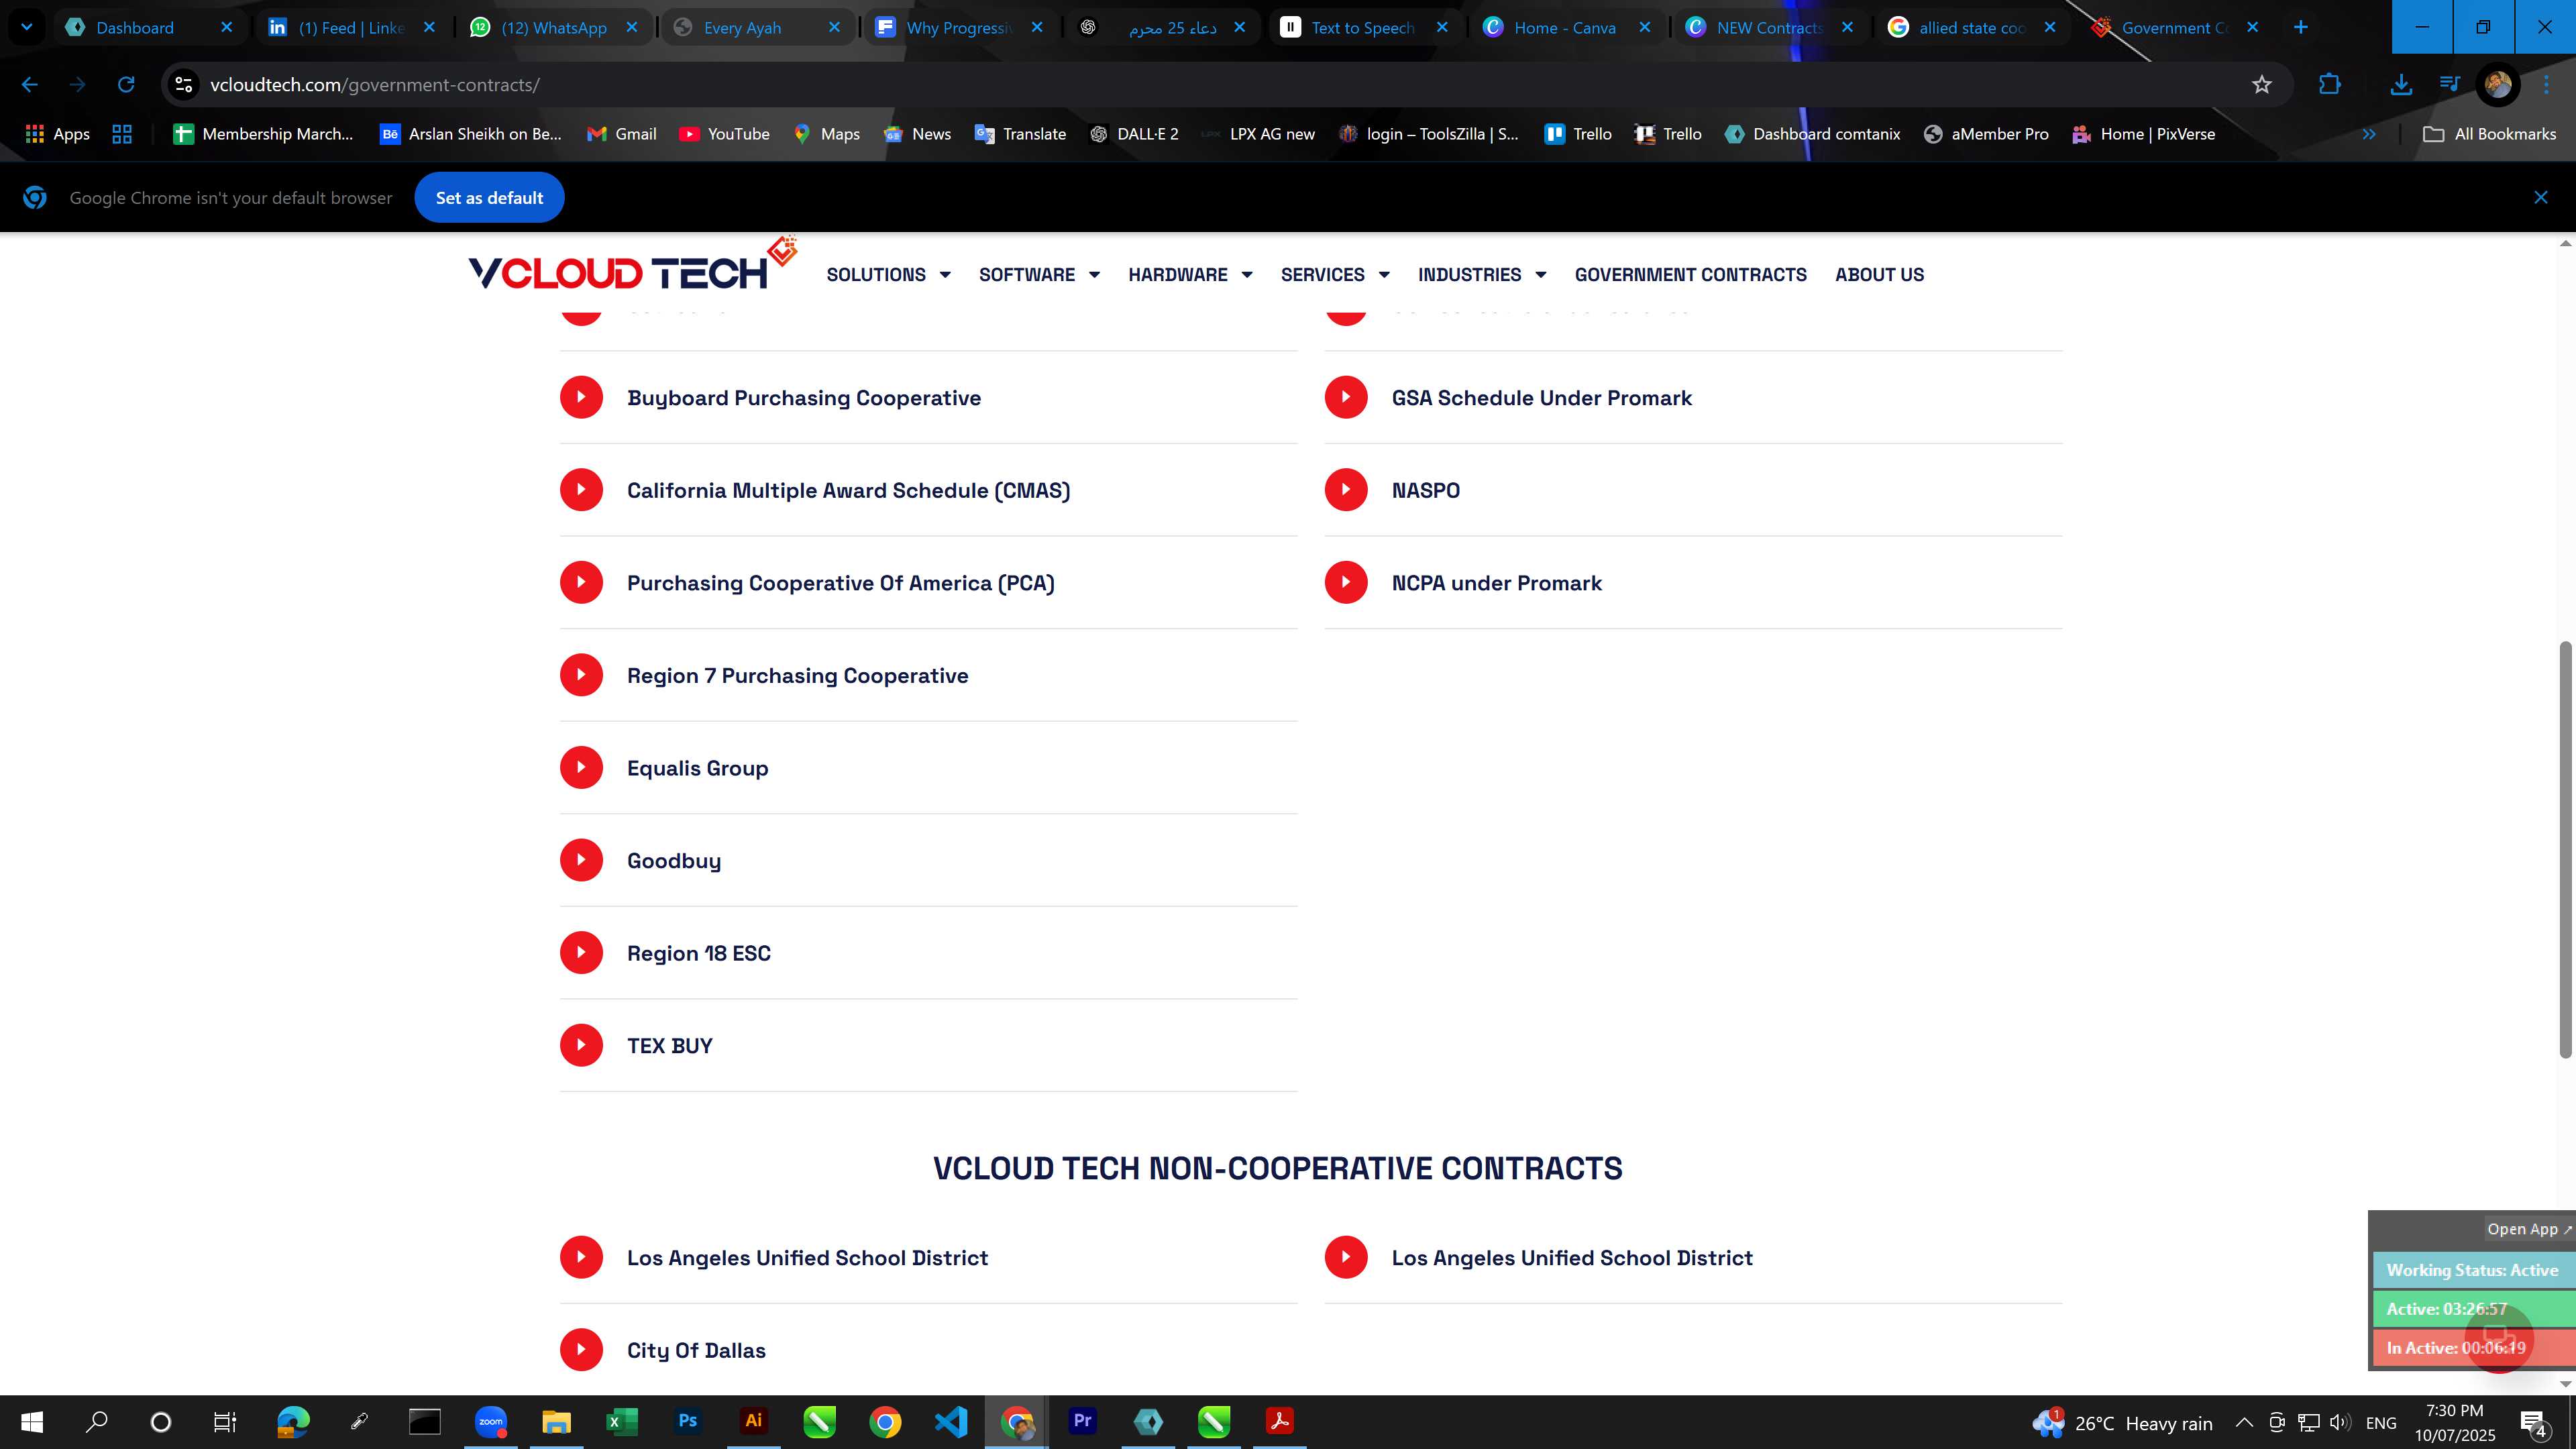
Task: Open the Gmail bookmark
Action: coord(622,134)
